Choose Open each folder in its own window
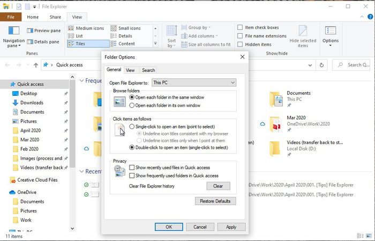Viewport: 375px width, 241px height. click(132, 106)
